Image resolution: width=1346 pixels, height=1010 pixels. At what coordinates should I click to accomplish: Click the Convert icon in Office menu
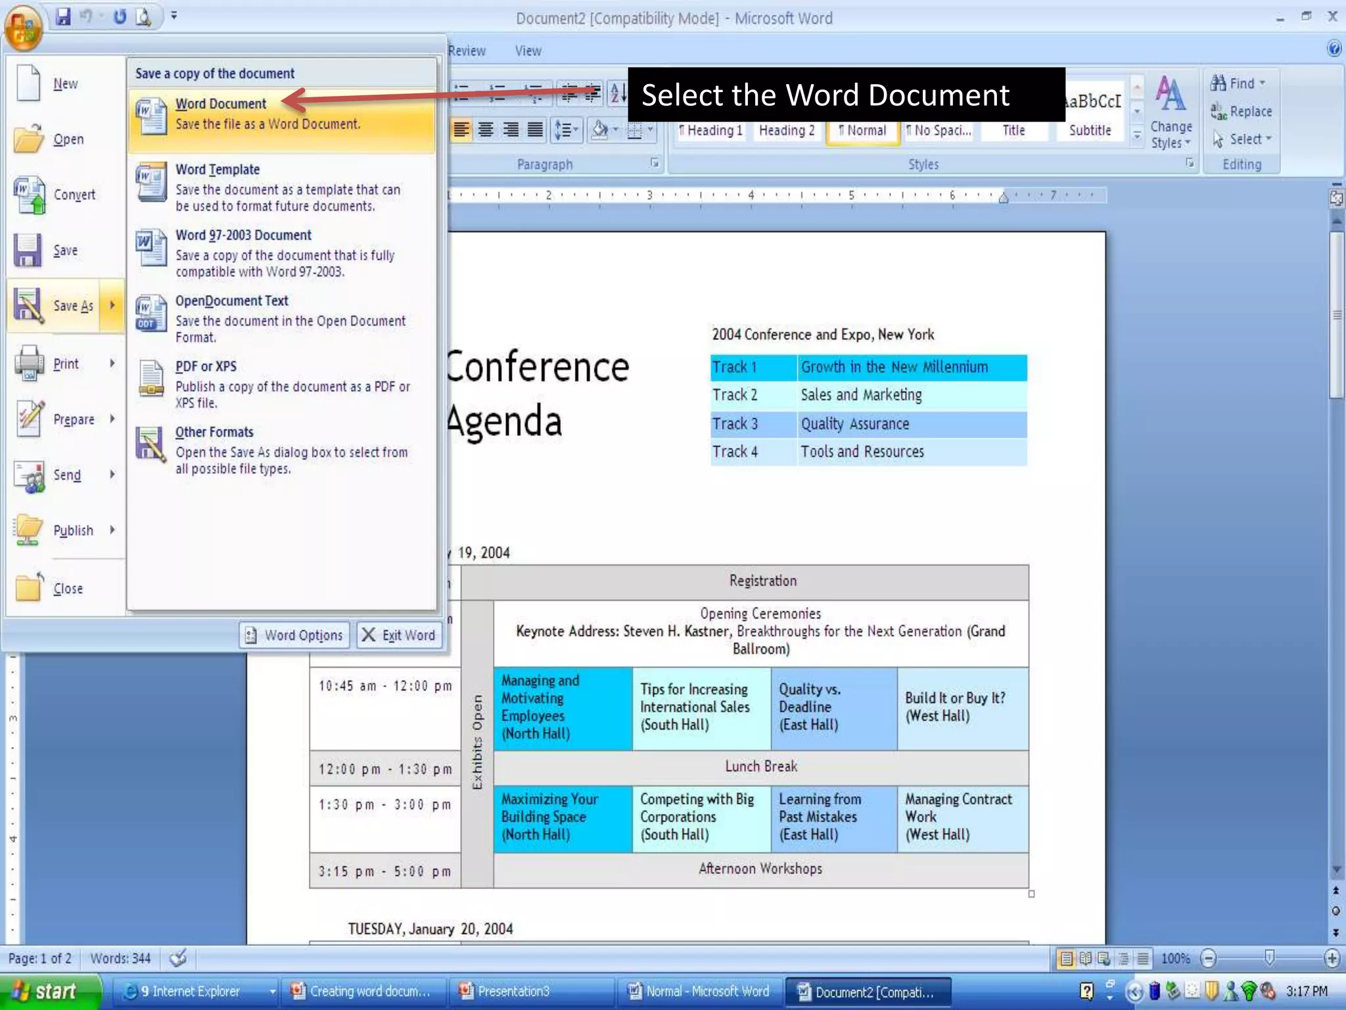pos(30,195)
